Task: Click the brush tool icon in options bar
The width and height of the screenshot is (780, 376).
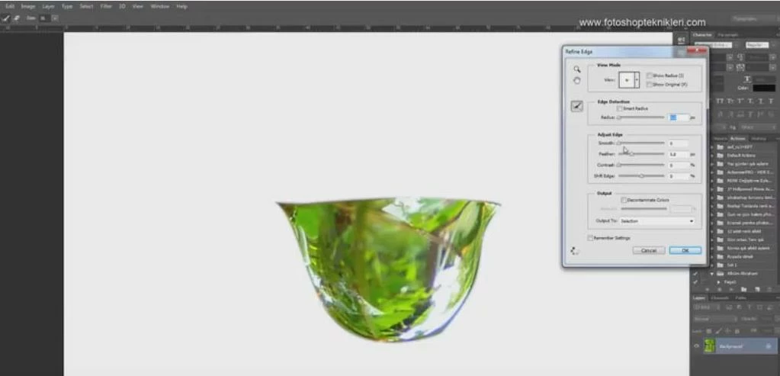Action: point(6,18)
